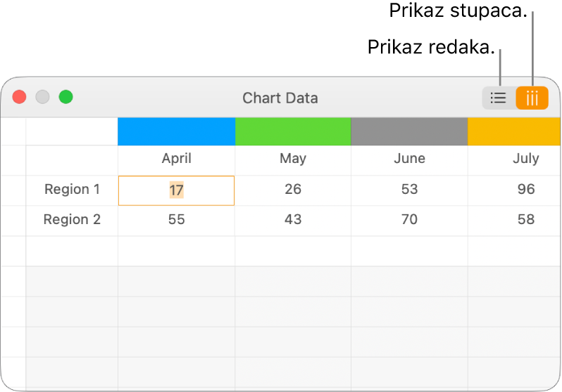562x392 pixels.
Task: Switch to plot rows as series view
Action: tap(499, 98)
